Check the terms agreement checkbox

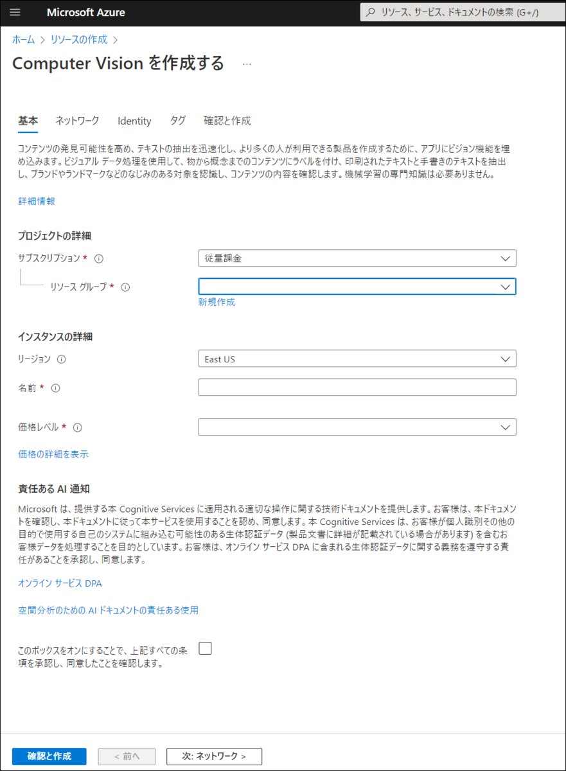205,648
